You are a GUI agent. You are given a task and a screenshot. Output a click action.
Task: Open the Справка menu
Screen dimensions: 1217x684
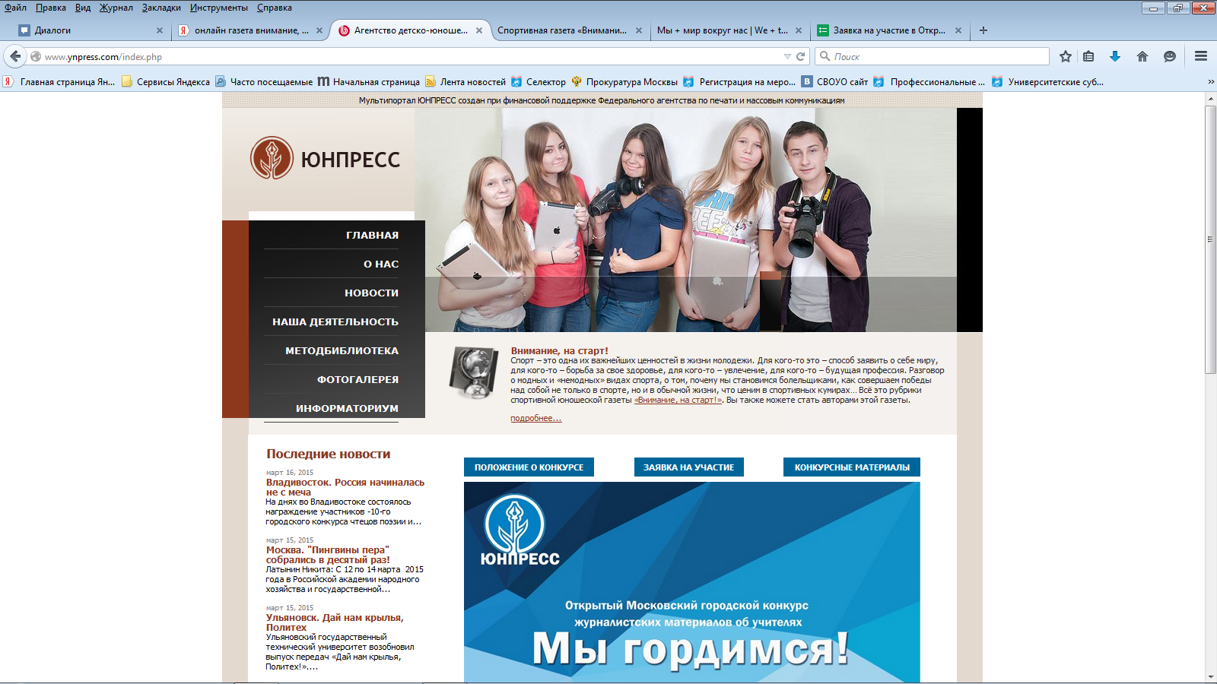pyautogui.click(x=275, y=8)
